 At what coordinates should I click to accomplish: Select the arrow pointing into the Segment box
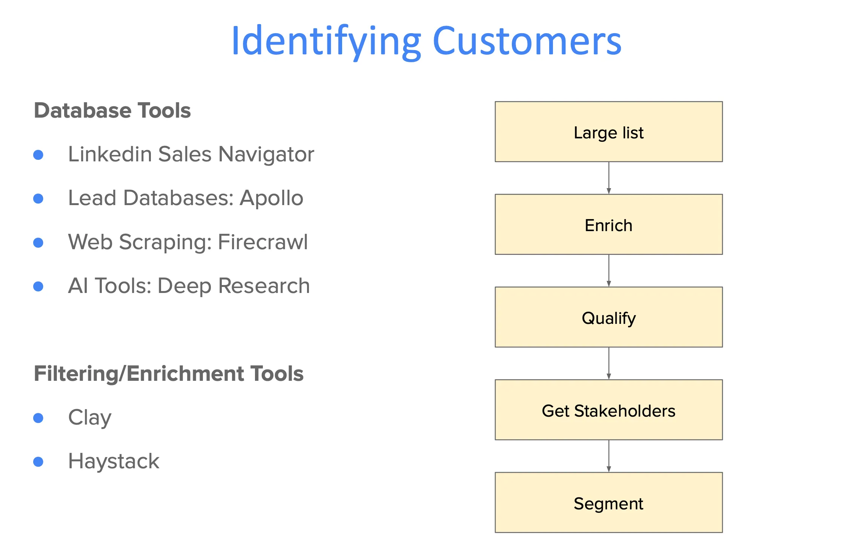[609, 456]
